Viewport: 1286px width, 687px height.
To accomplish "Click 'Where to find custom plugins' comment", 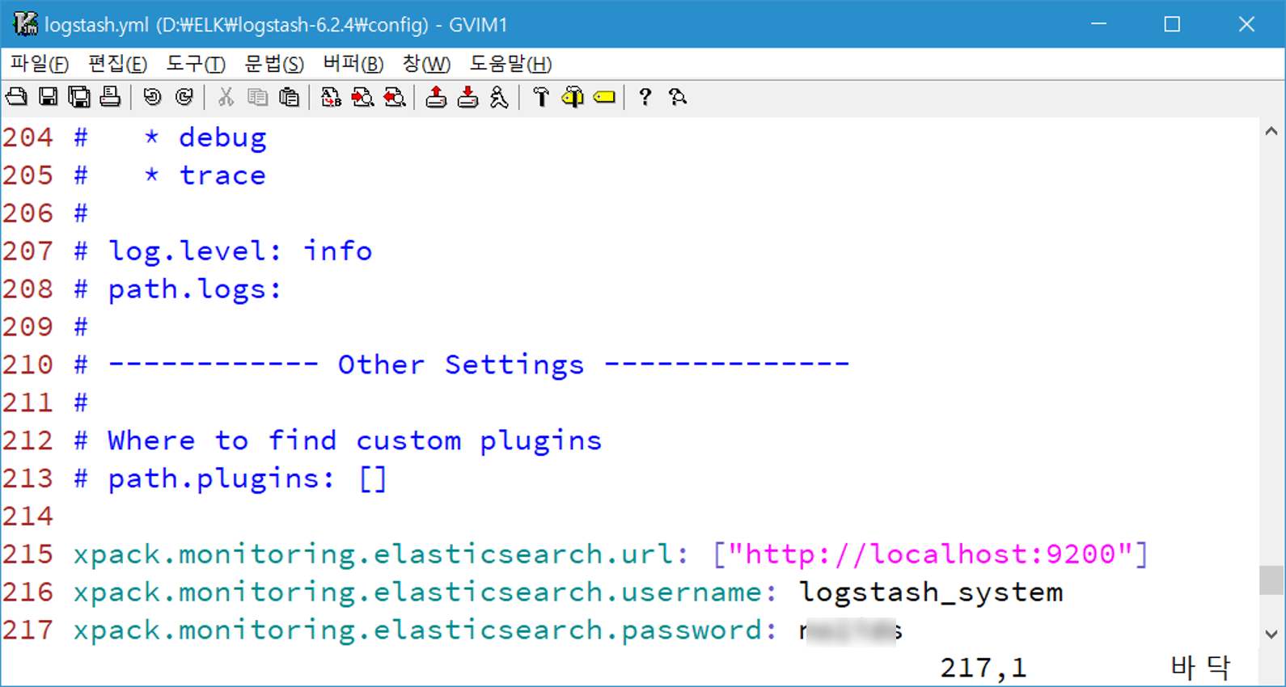I will pyautogui.click(x=355, y=440).
